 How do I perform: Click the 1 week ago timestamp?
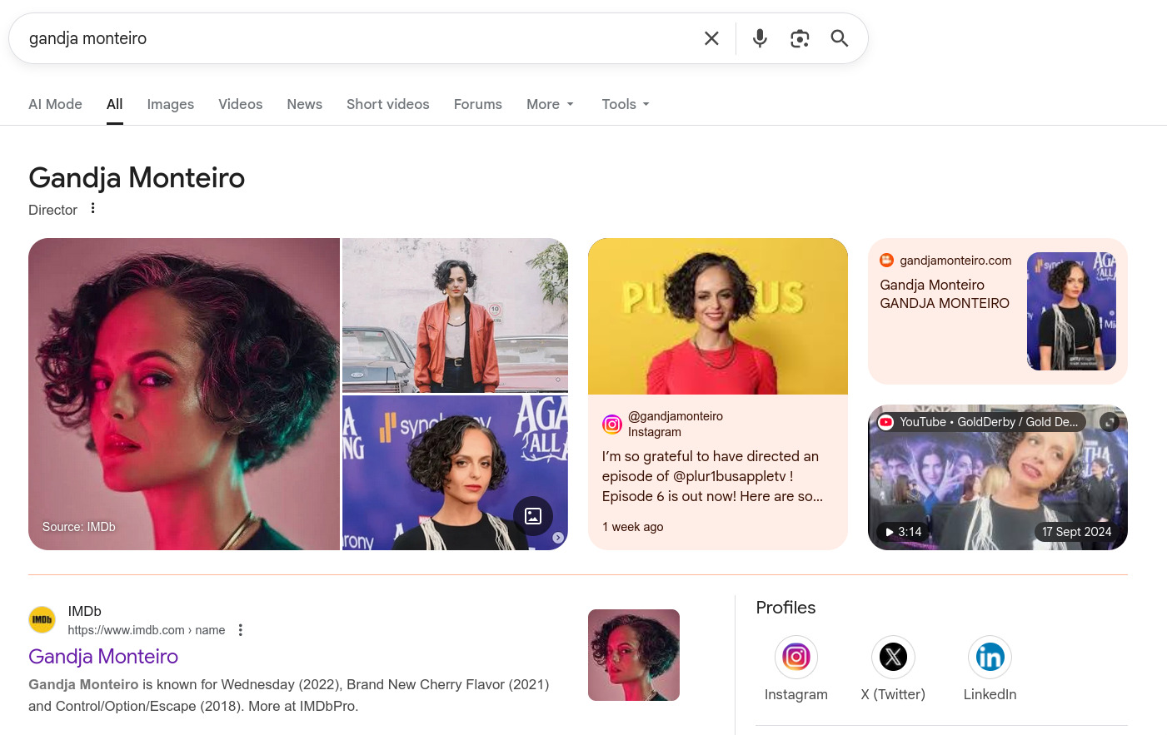point(633,527)
